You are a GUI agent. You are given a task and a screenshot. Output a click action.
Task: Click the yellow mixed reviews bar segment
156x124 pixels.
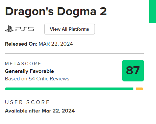(139, 89)
